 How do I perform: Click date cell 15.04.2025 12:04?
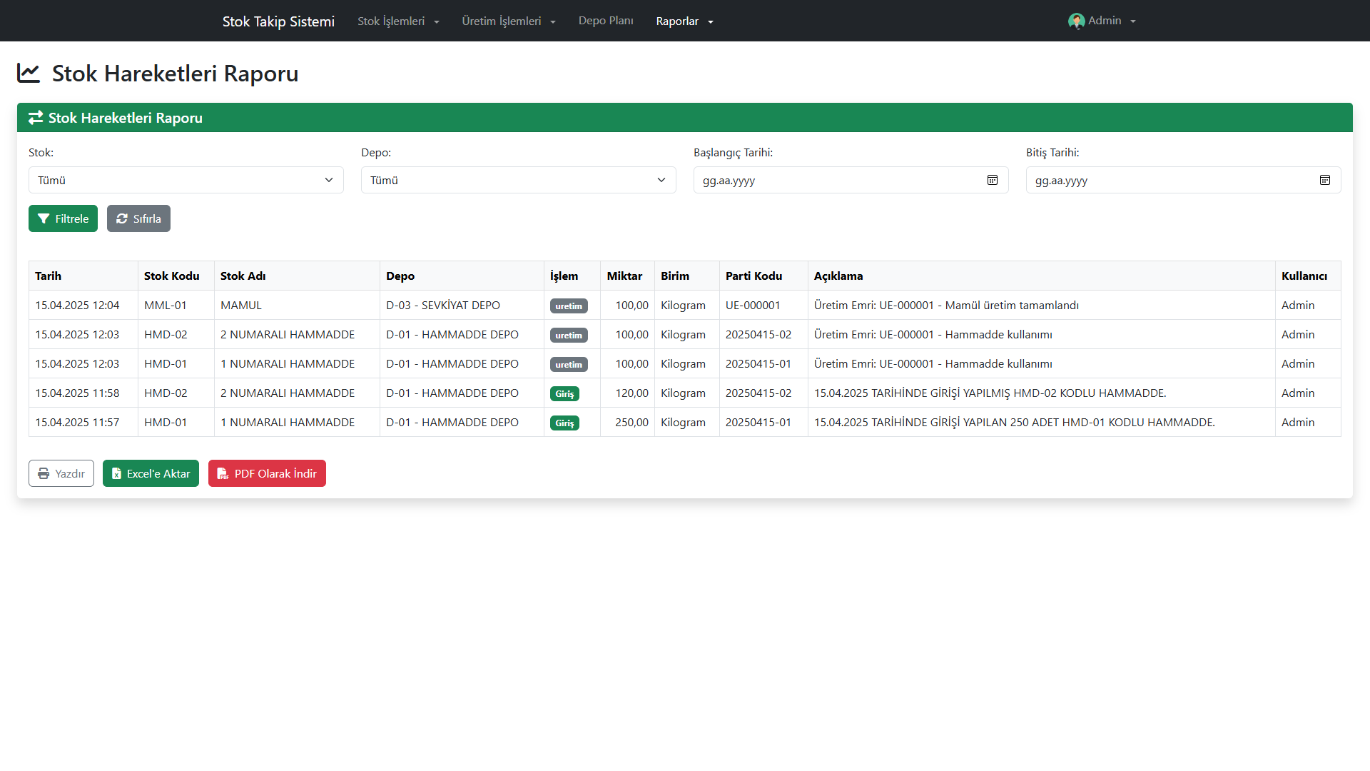tap(83, 305)
